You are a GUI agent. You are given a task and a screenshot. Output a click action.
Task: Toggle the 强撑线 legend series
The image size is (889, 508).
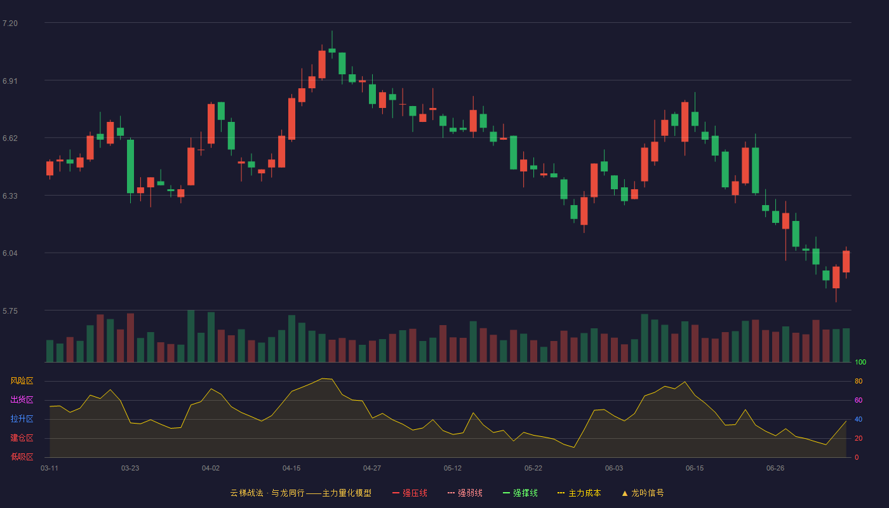coord(520,493)
